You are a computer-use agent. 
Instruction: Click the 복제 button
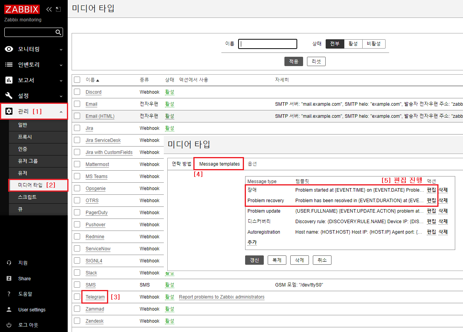coord(277,260)
